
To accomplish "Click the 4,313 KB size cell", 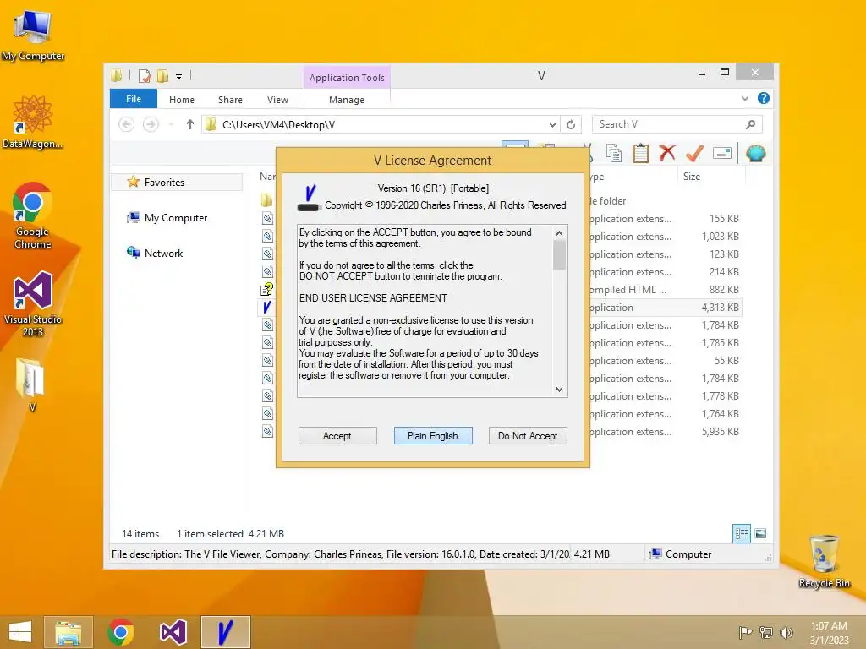I will [x=721, y=308].
